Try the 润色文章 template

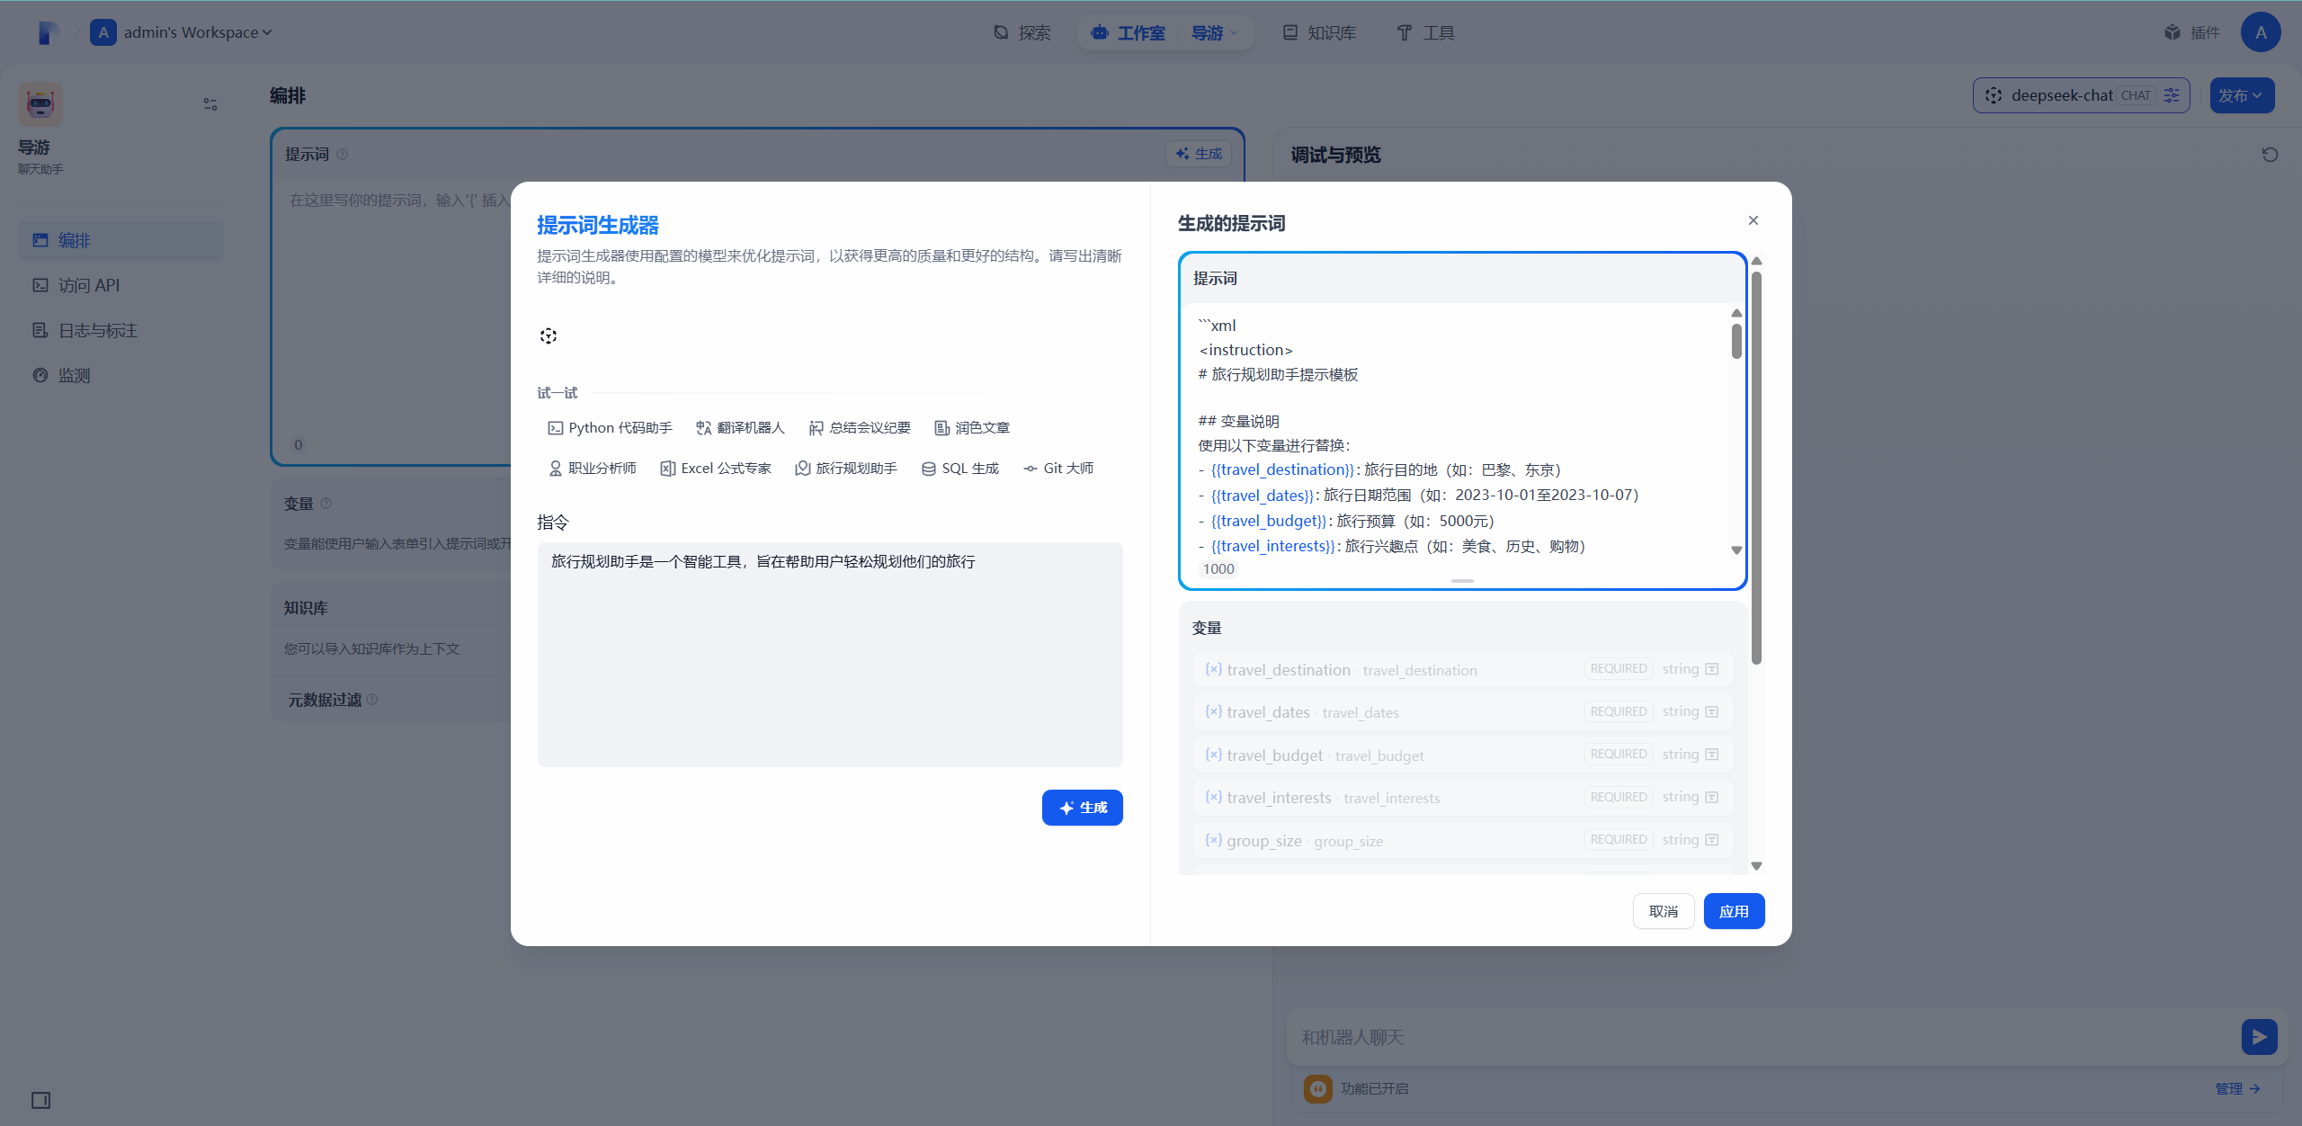pos(972,428)
